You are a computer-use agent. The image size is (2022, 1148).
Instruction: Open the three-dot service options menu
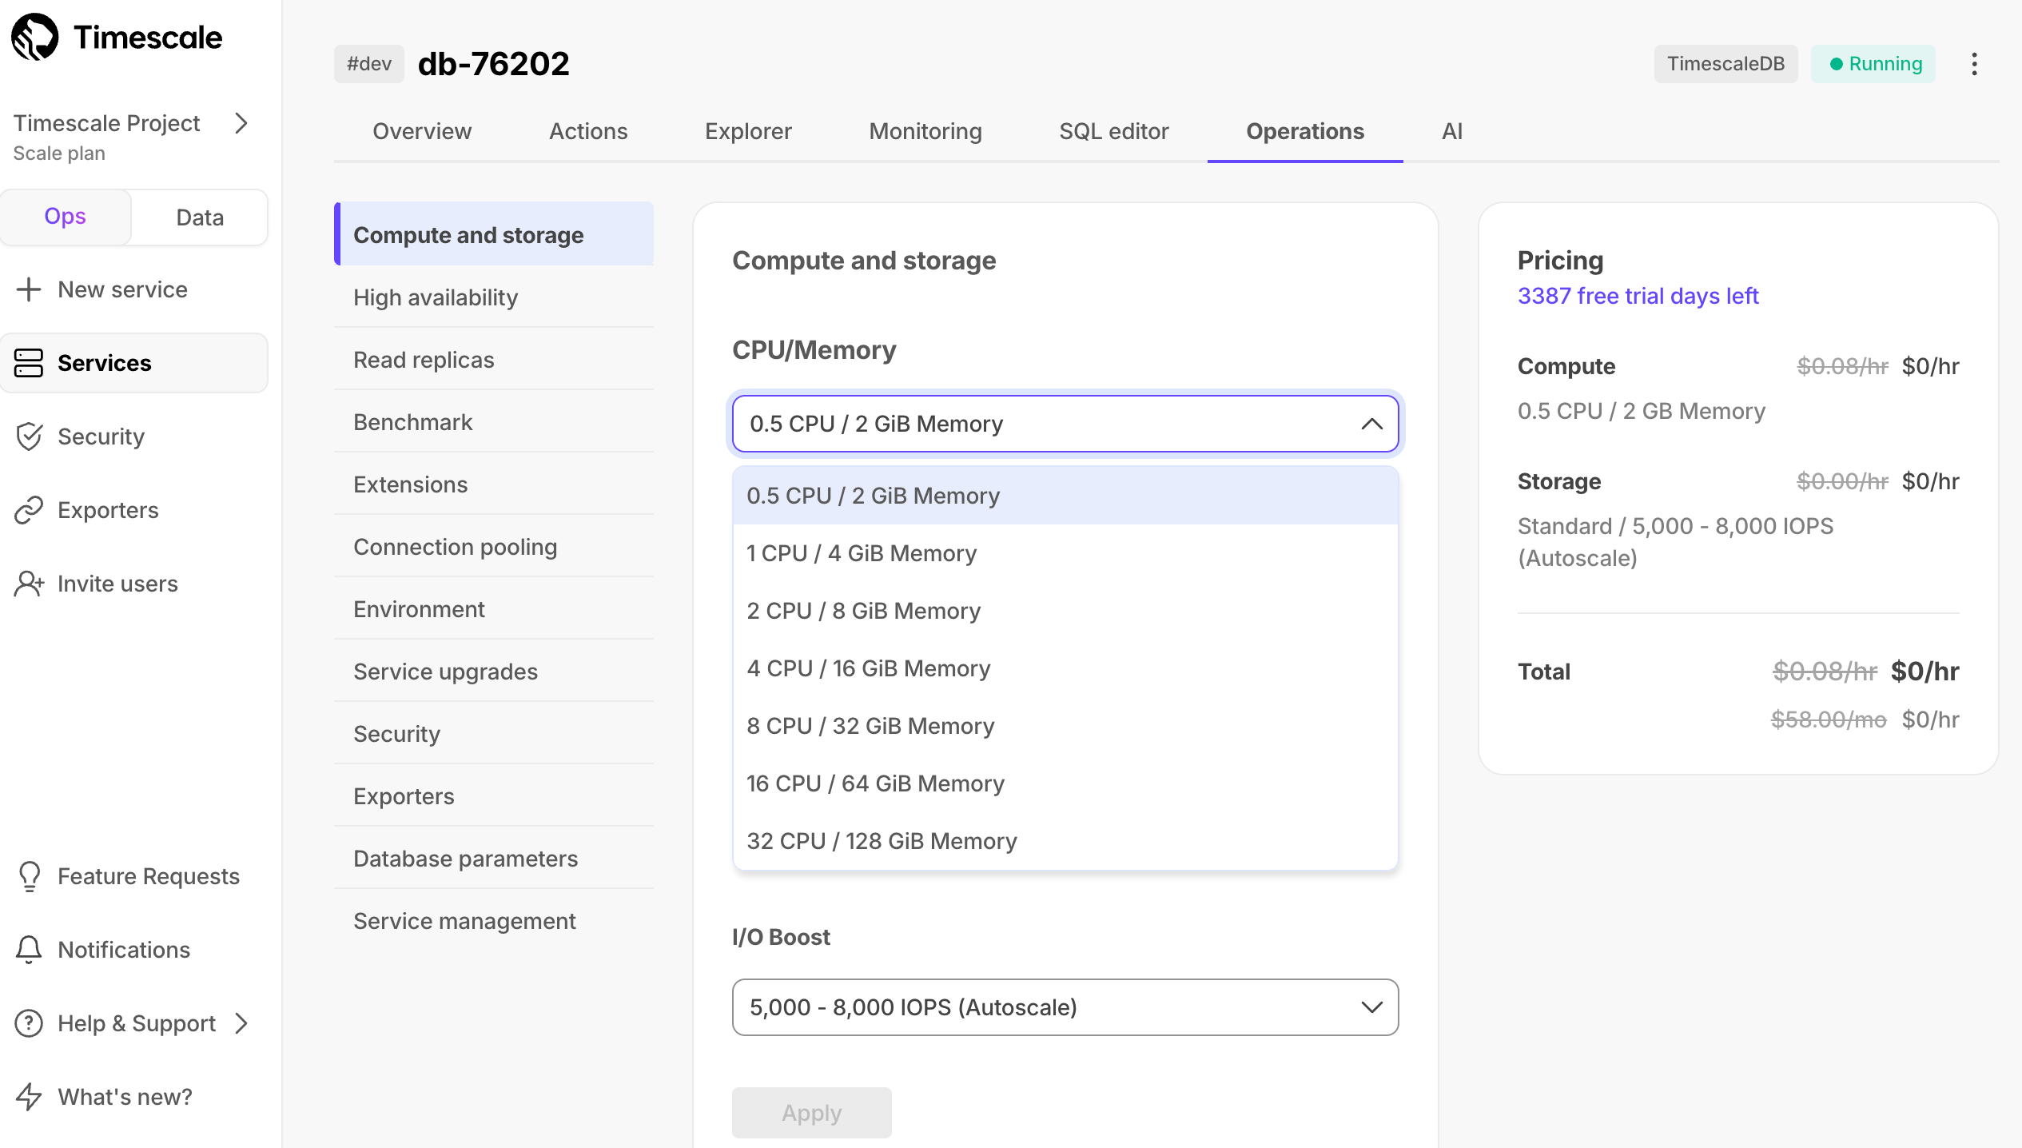[x=1974, y=64]
